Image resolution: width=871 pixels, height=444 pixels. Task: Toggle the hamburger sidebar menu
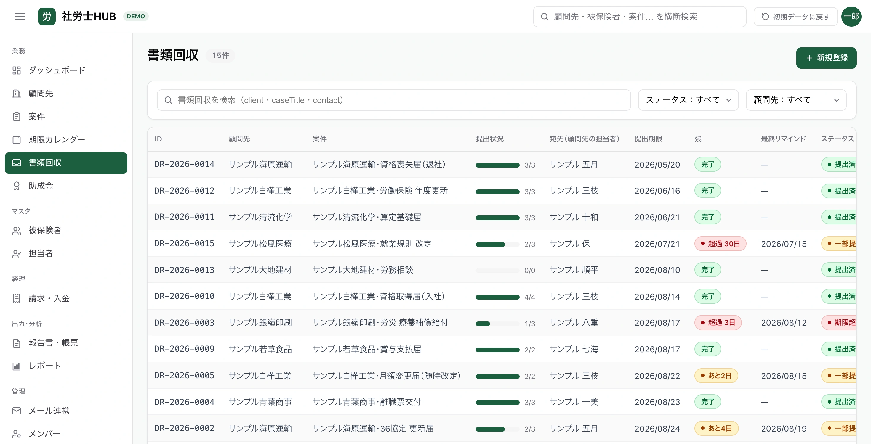click(x=20, y=16)
